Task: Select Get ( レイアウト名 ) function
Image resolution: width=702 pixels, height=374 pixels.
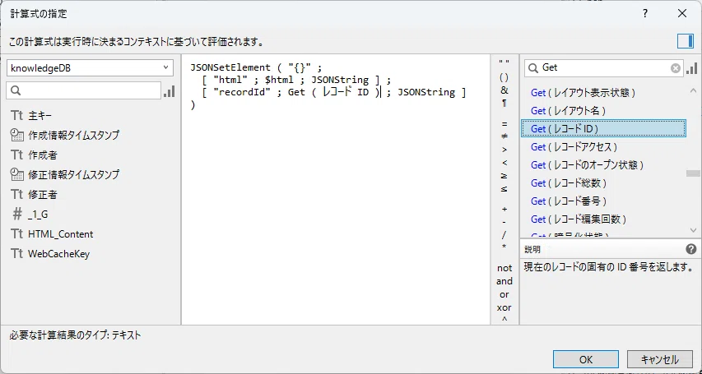Action: pyautogui.click(x=568, y=110)
